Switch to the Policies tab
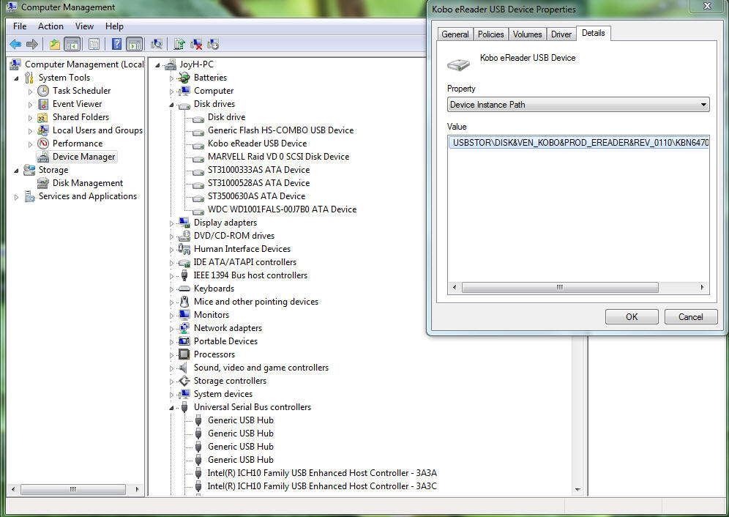This screenshot has width=729, height=517. coord(490,34)
